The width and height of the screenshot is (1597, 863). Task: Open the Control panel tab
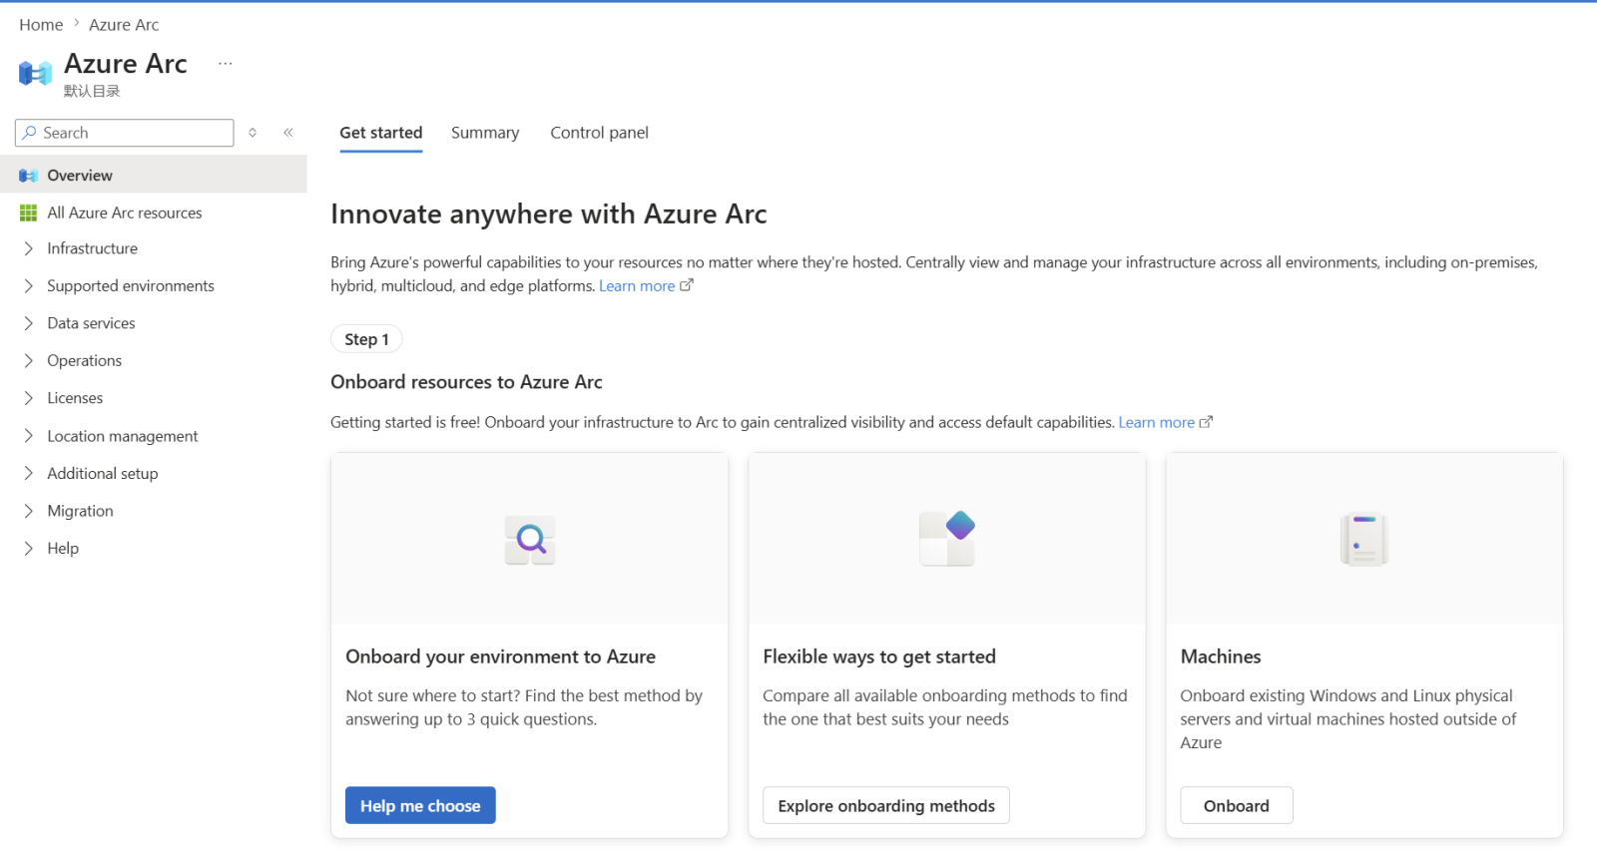600,133
